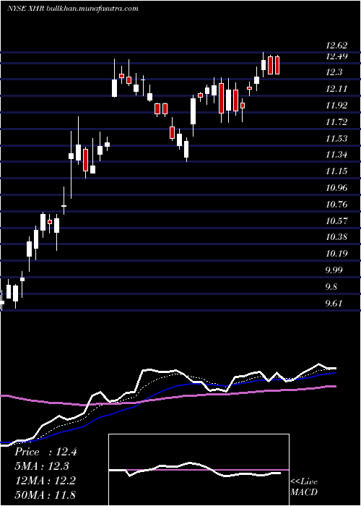Click the 11.15 price axis label
361x506 pixels.
tap(336, 172)
